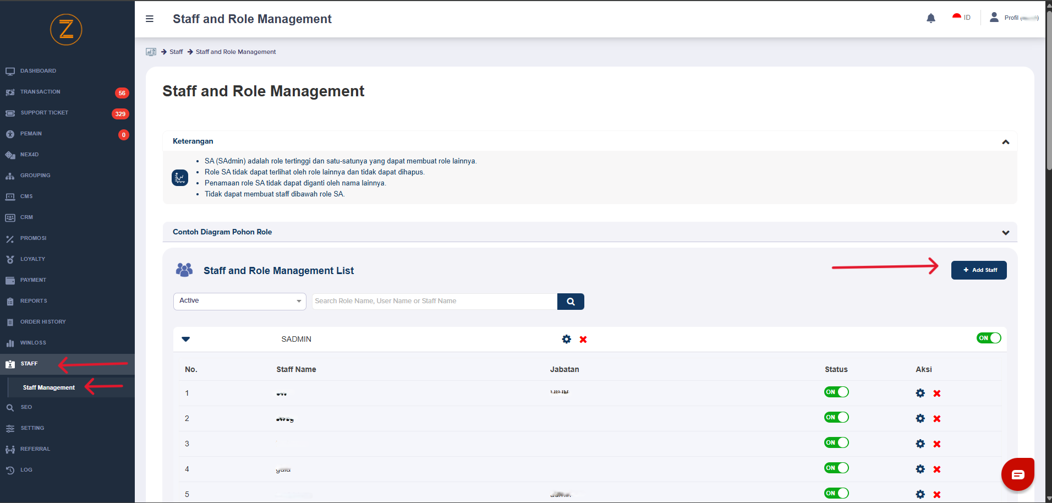This screenshot has width=1052, height=503.
Task: Click the Add Staff button
Action: tap(978, 270)
